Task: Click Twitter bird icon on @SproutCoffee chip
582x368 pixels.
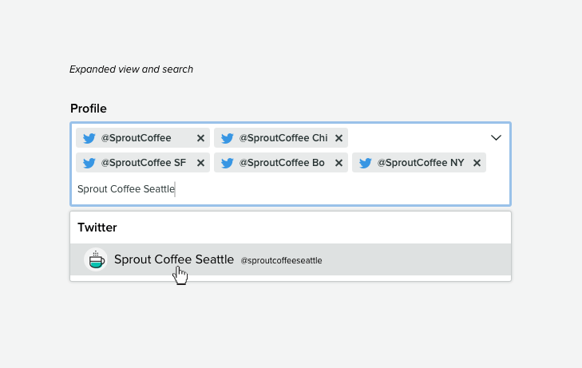Action: click(x=89, y=138)
